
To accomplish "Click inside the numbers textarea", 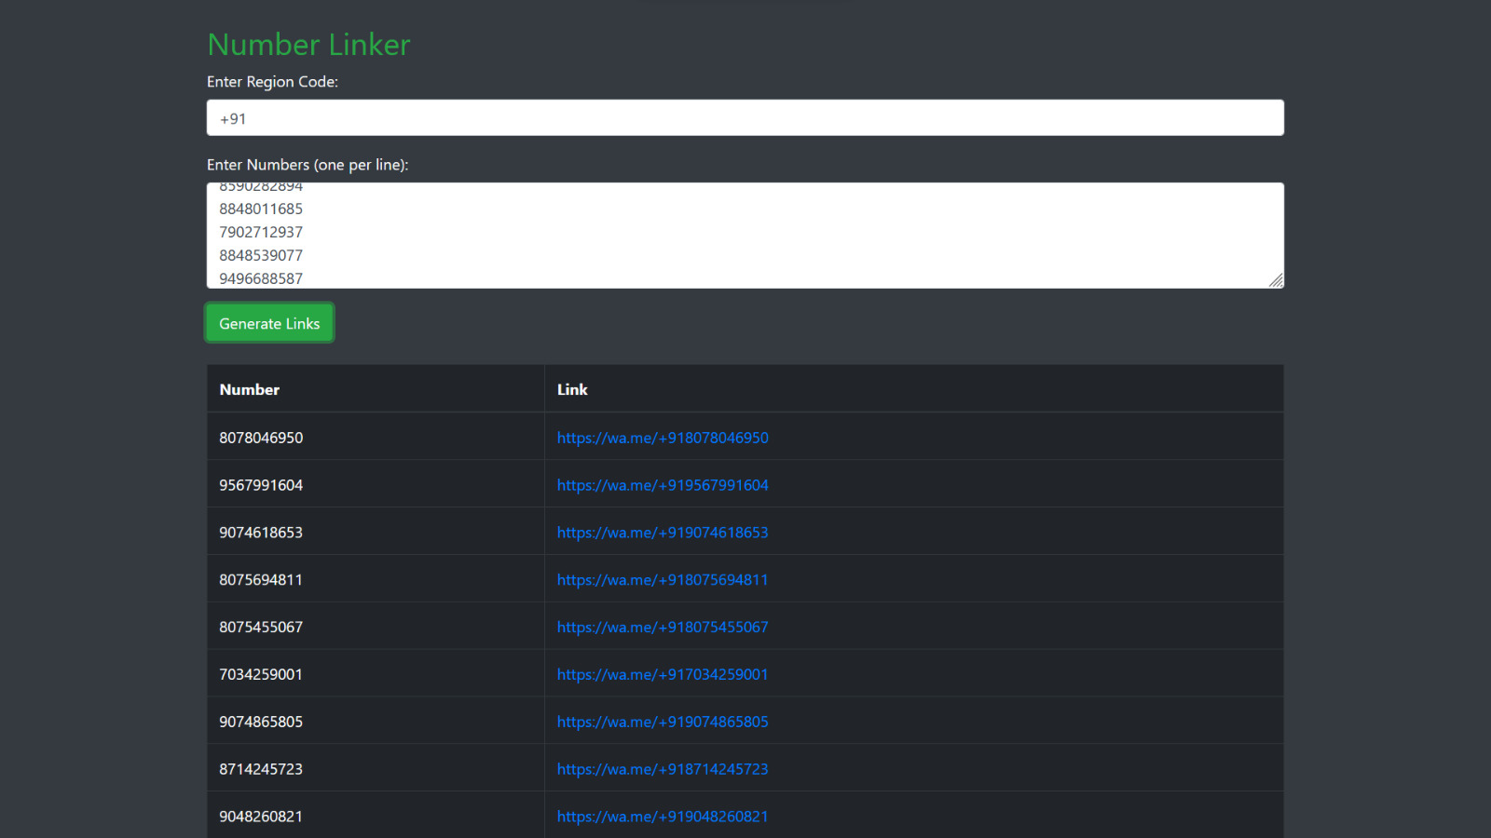I will coord(745,235).
